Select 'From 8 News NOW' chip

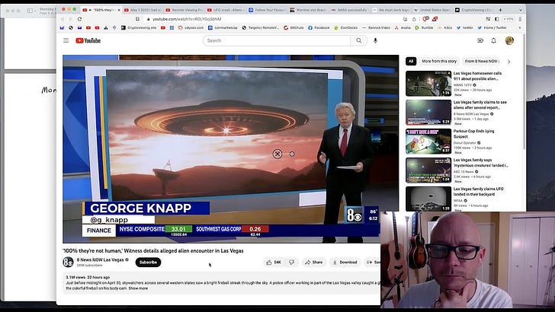coord(482,61)
